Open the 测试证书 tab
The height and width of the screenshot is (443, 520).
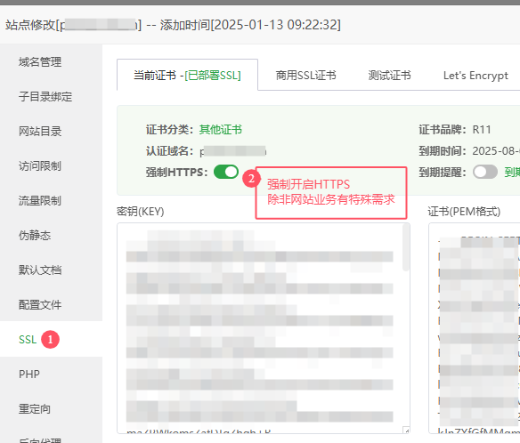click(x=389, y=76)
